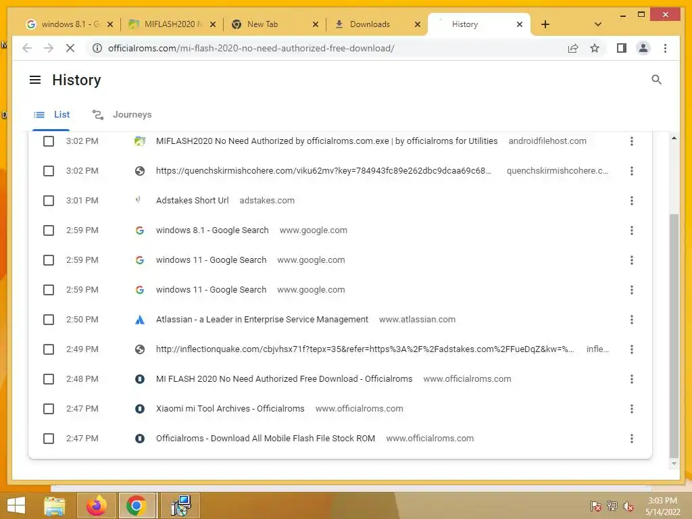Close the History tab
Image resolution: width=692 pixels, height=519 pixels.
click(520, 24)
